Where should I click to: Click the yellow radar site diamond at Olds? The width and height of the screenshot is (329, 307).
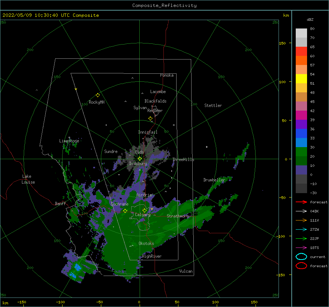click(x=140, y=159)
